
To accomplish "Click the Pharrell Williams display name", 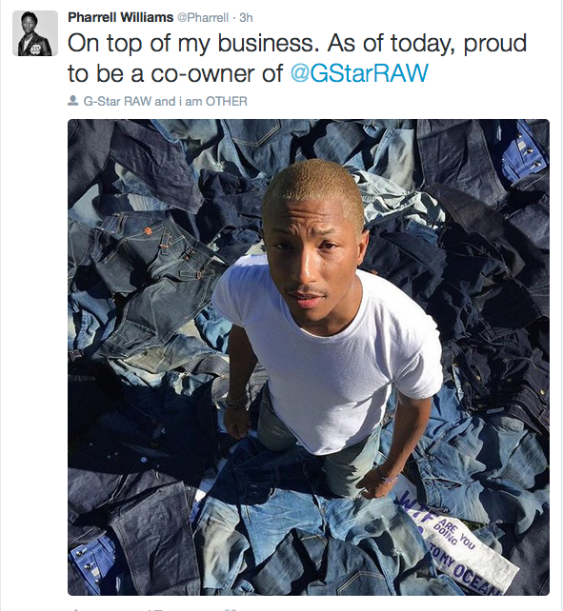I will [121, 17].
